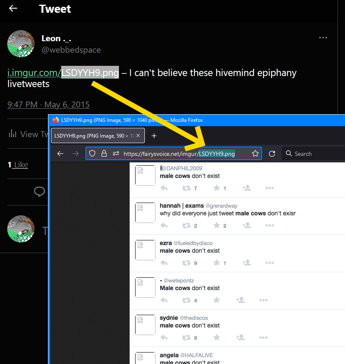Click the back arrow beside Tweet header
Viewport: 345px width, 364px height.
click(13, 8)
